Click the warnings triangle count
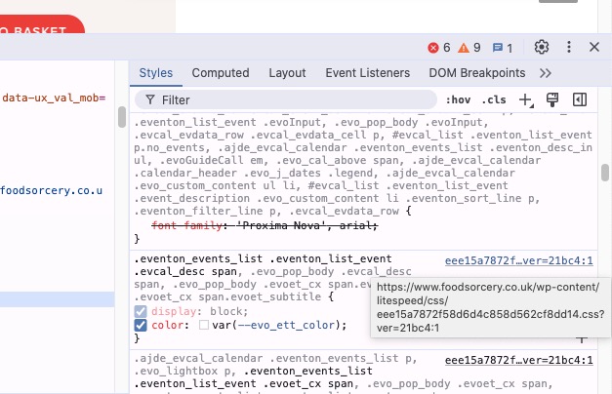Viewport: 612px width, 394px height. pos(469,48)
